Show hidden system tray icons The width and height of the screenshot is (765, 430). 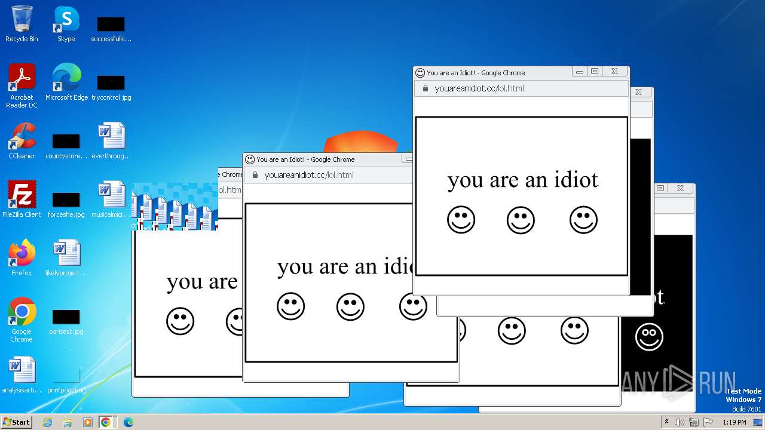pos(666,422)
